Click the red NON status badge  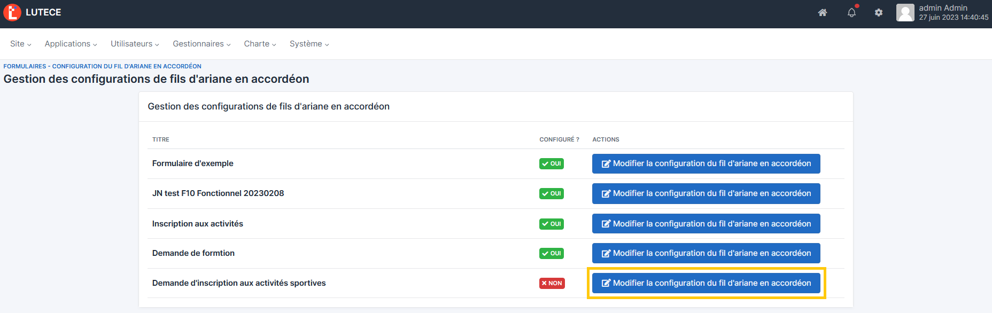click(552, 284)
